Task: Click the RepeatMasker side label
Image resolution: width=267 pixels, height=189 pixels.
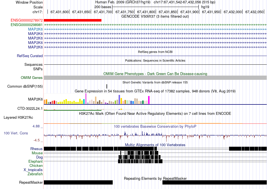Action: 31,183
